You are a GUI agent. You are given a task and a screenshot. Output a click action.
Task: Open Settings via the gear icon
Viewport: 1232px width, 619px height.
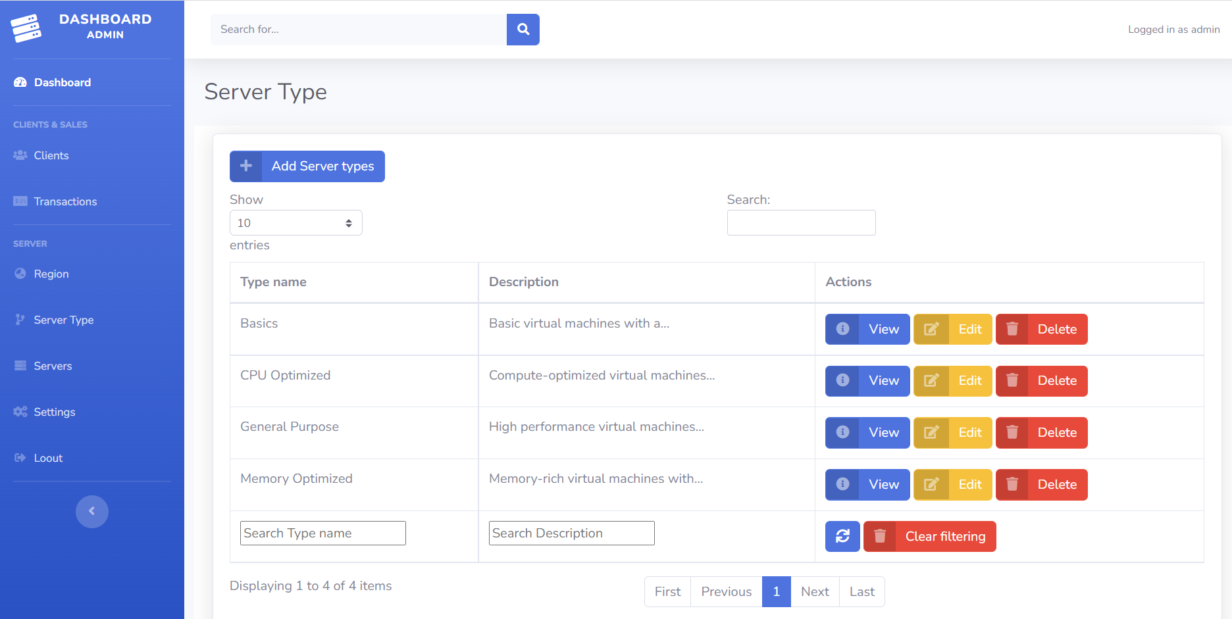(19, 411)
